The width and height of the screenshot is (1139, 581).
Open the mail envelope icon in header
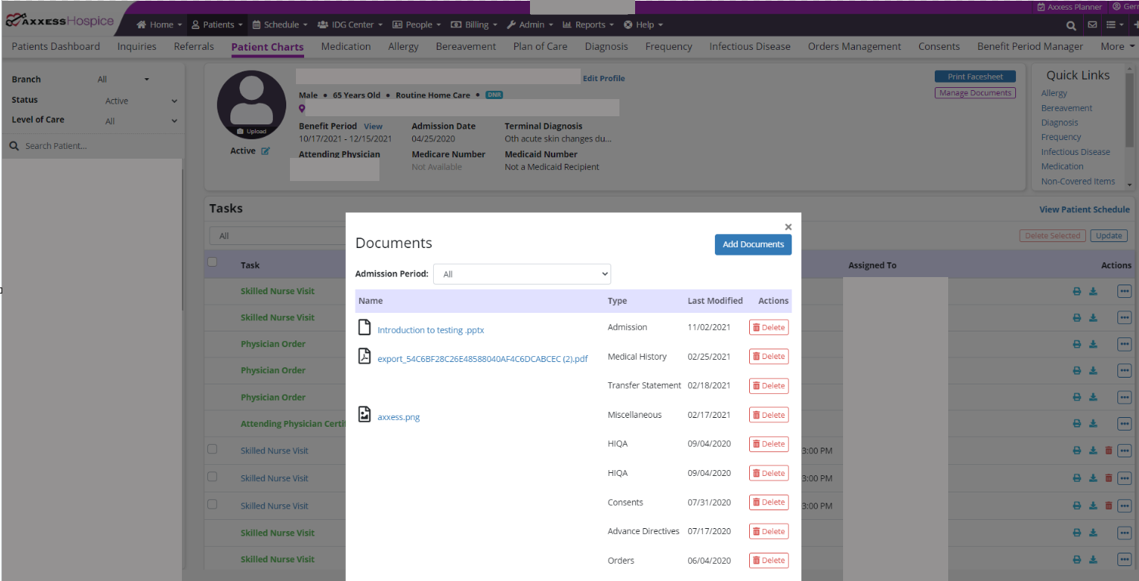click(1092, 25)
